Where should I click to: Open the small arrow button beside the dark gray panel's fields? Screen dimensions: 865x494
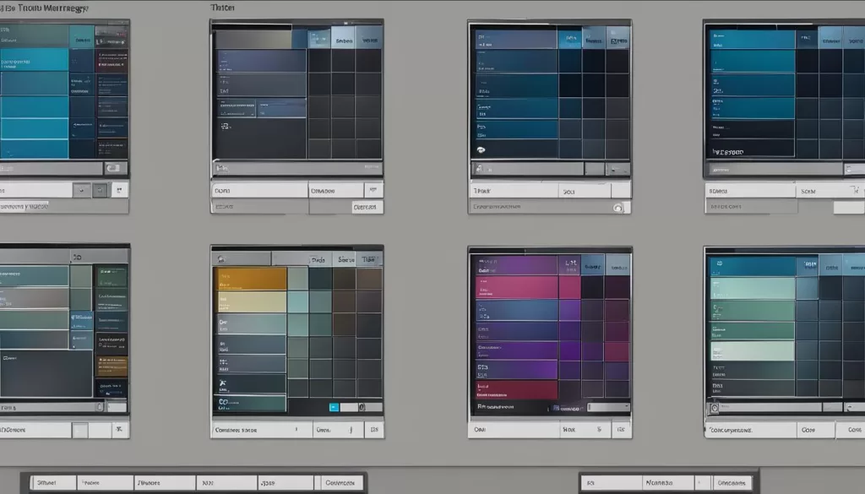(373, 190)
